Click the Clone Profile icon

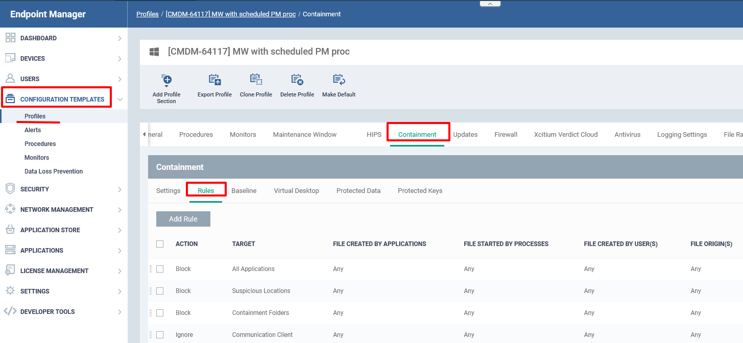tap(256, 80)
